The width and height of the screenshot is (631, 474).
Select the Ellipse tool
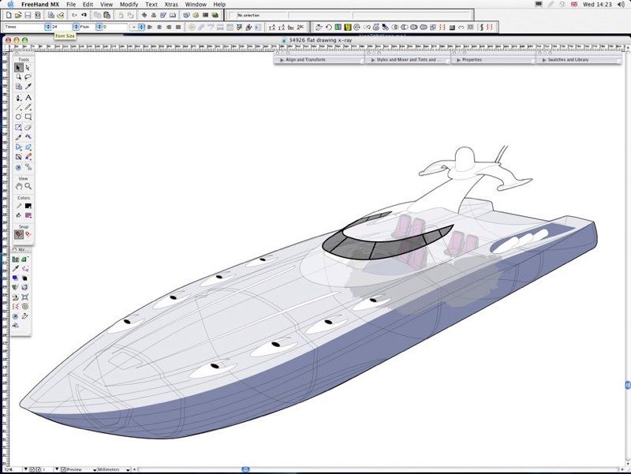click(x=19, y=117)
